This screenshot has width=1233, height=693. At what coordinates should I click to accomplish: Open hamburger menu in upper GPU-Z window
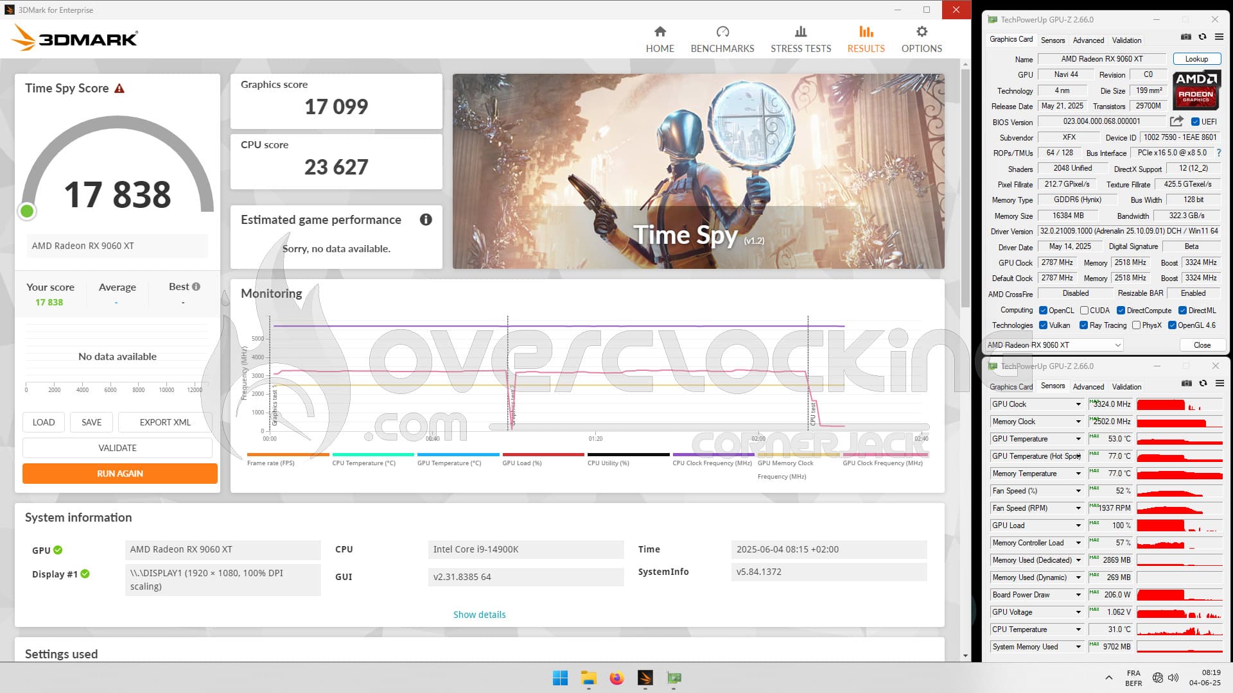1219,37
